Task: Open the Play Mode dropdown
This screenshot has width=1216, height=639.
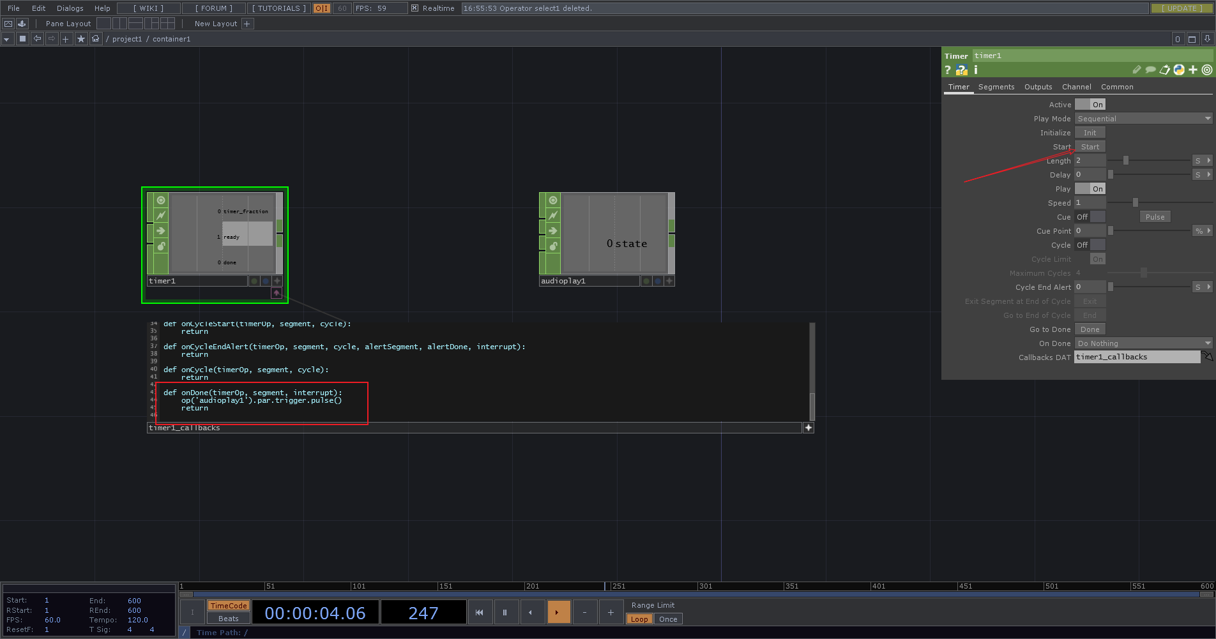Action: (1143, 118)
